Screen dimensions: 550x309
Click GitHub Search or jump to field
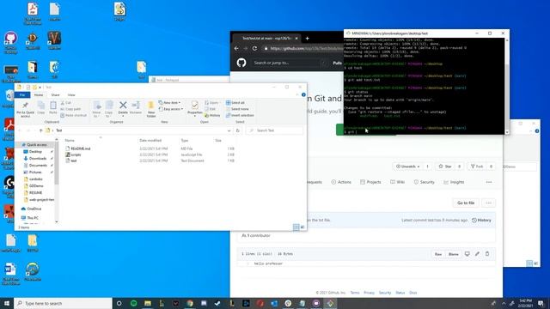click(290, 63)
